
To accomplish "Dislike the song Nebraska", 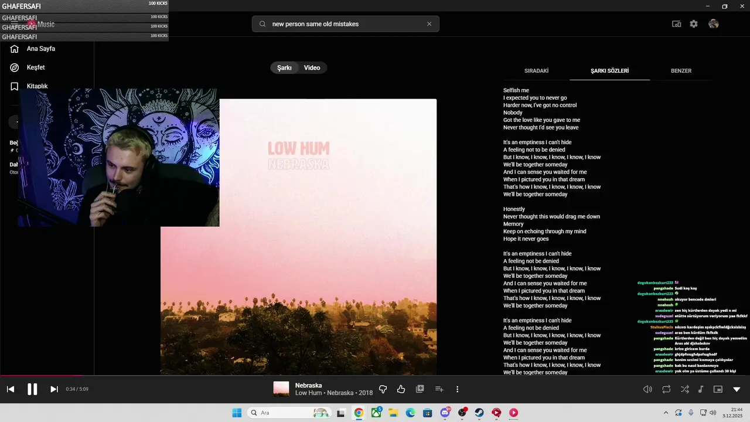I will tap(383, 389).
